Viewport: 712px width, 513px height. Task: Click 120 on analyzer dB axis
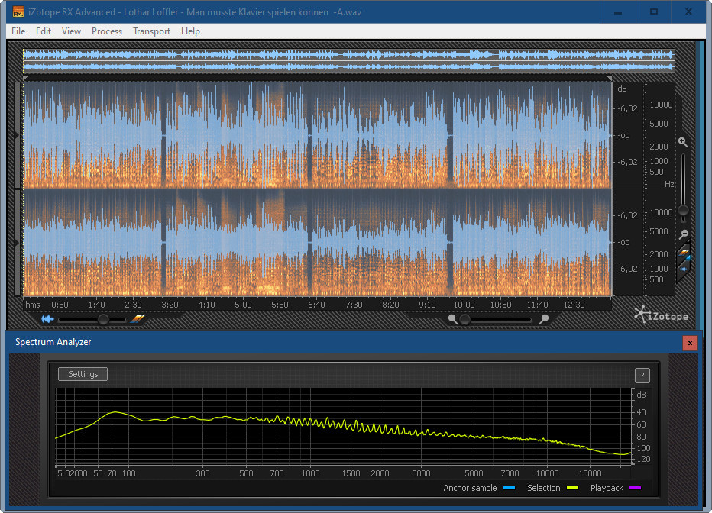(643, 459)
